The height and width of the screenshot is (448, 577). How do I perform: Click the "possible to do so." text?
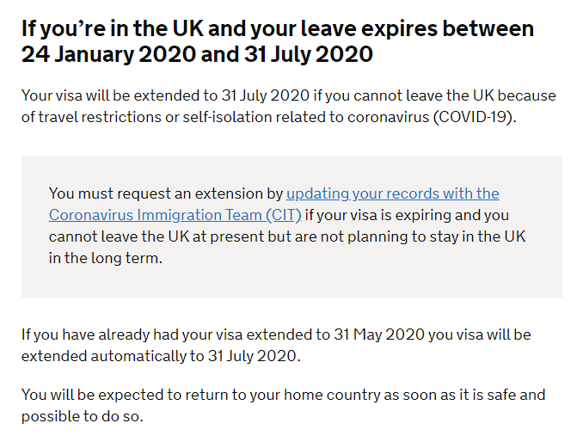82,416
